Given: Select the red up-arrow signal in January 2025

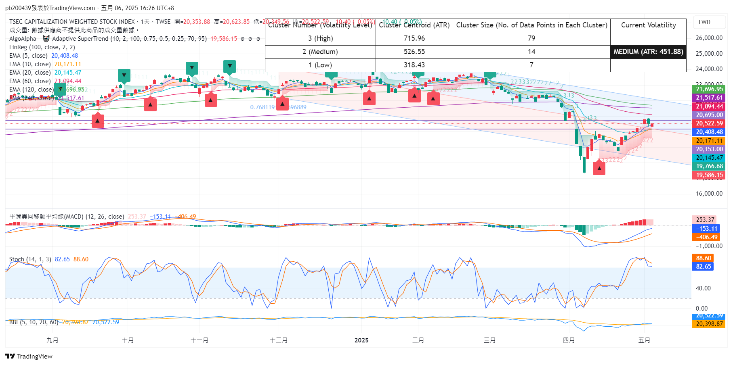Looking at the screenshot, I should (369, 98).
